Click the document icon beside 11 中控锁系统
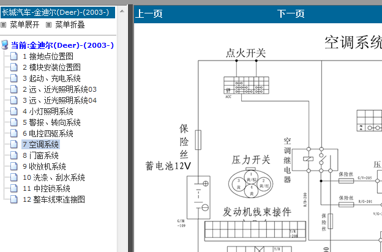This screenshot has height=252, width=382. [14, 188]
